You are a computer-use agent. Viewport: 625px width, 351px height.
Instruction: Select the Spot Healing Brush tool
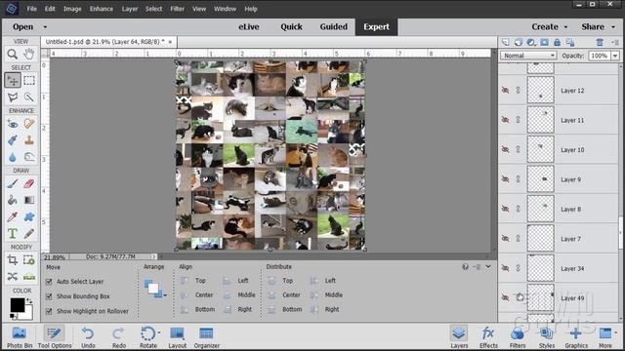pyautogui.click(x=28, y=124)
